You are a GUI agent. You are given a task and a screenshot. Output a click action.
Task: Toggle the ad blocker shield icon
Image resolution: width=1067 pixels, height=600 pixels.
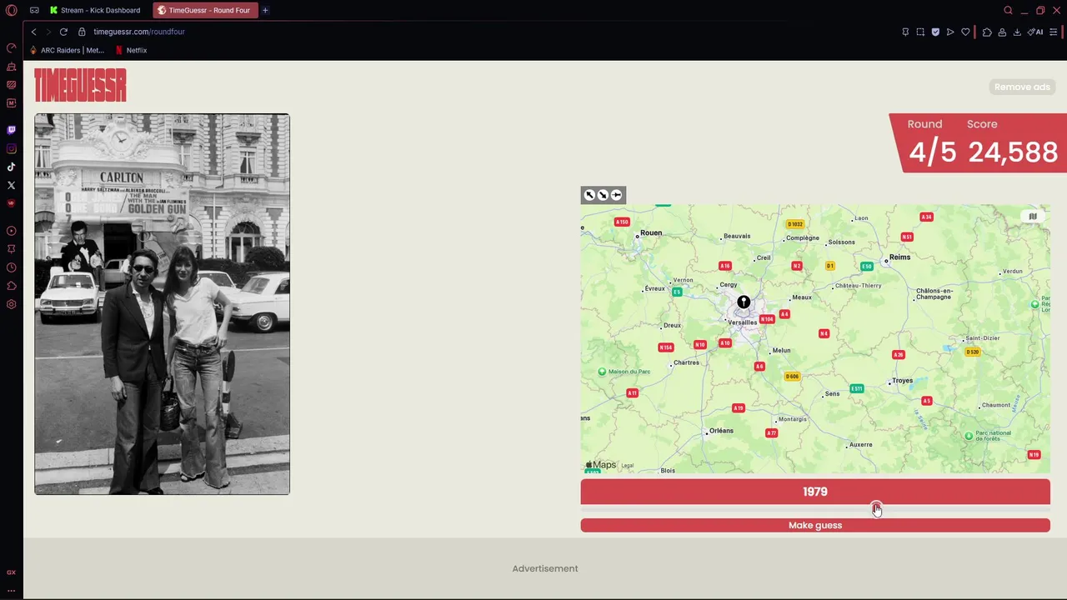(x=935, y=32)
